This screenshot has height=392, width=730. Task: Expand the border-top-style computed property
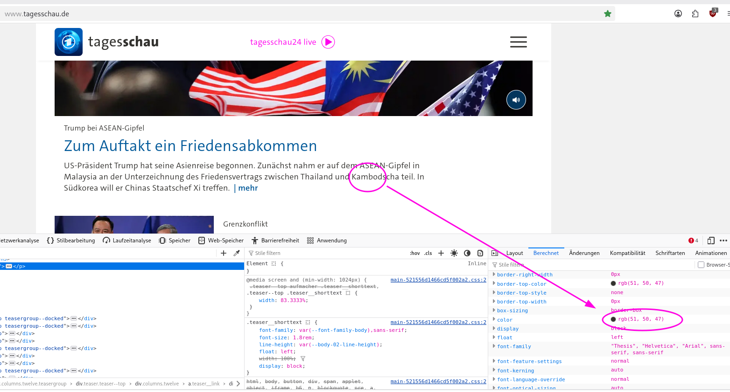tap(494, 292)
